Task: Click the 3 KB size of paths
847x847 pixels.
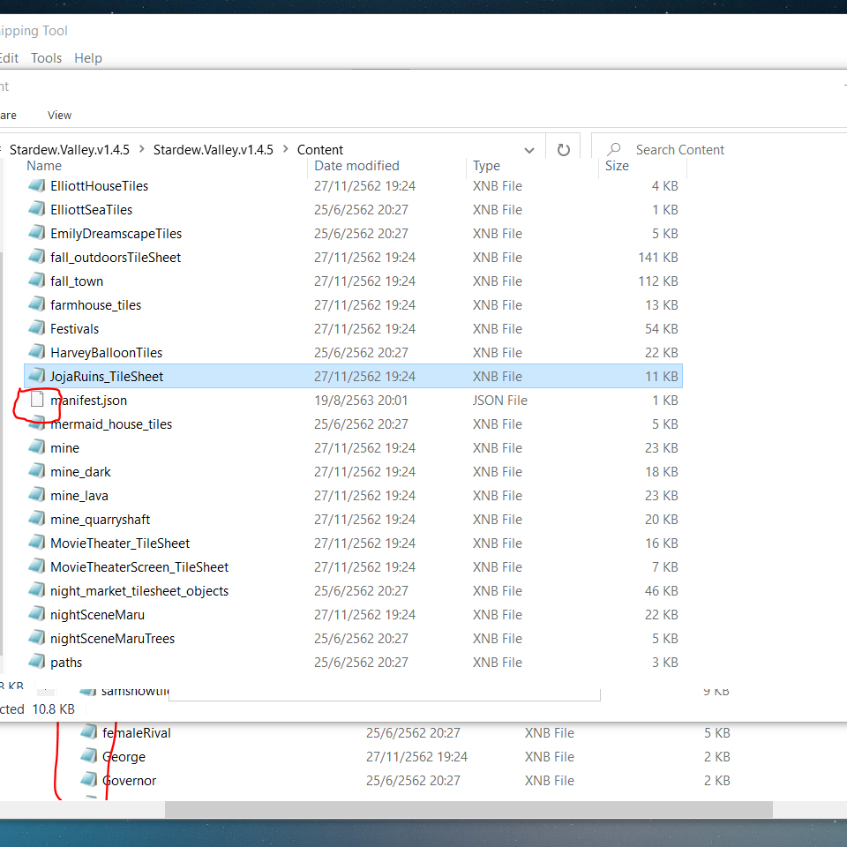Action: 665,662
